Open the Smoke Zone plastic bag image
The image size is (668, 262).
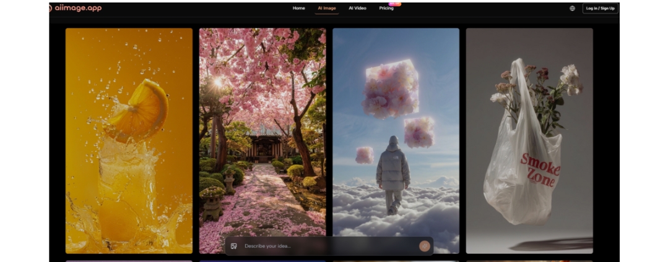(529, 141)
